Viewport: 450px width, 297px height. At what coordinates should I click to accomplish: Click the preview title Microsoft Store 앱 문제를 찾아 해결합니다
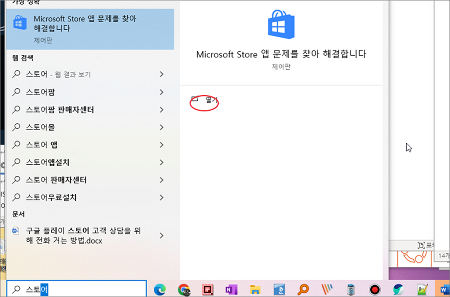(x=281, y=54)
